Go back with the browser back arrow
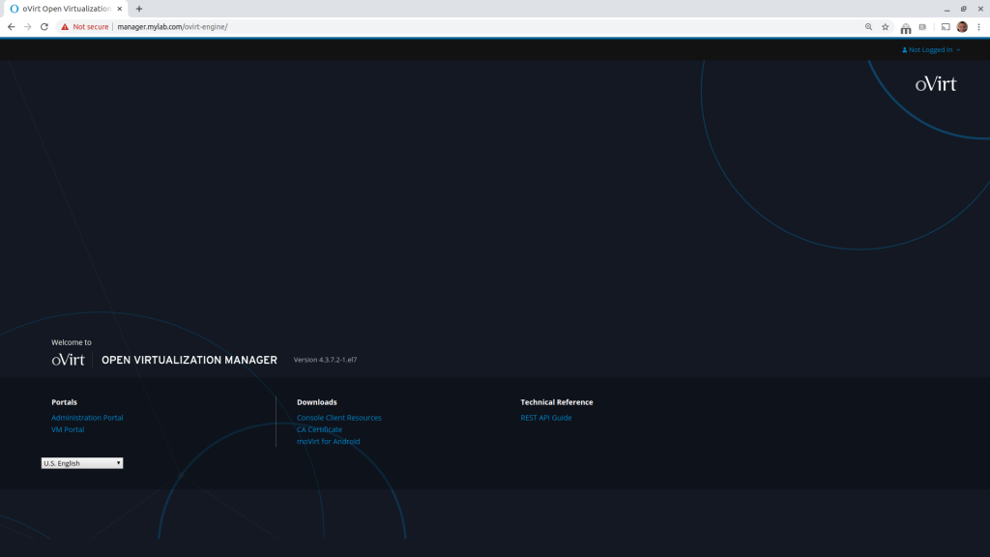 (12, 26)
